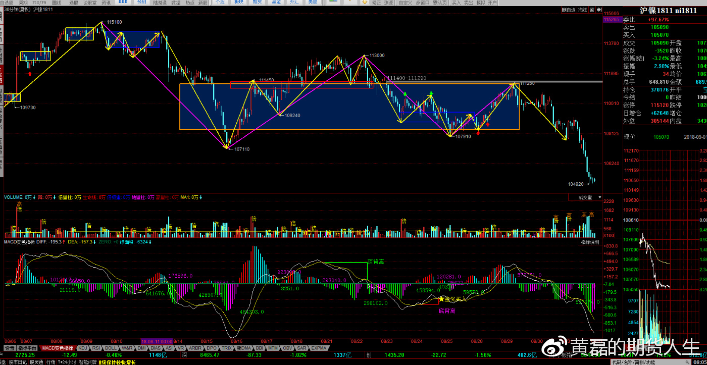Viewport: 707px width, 365px height.
Task: Open the 自定义 layout menu
Action: point(405,3)
